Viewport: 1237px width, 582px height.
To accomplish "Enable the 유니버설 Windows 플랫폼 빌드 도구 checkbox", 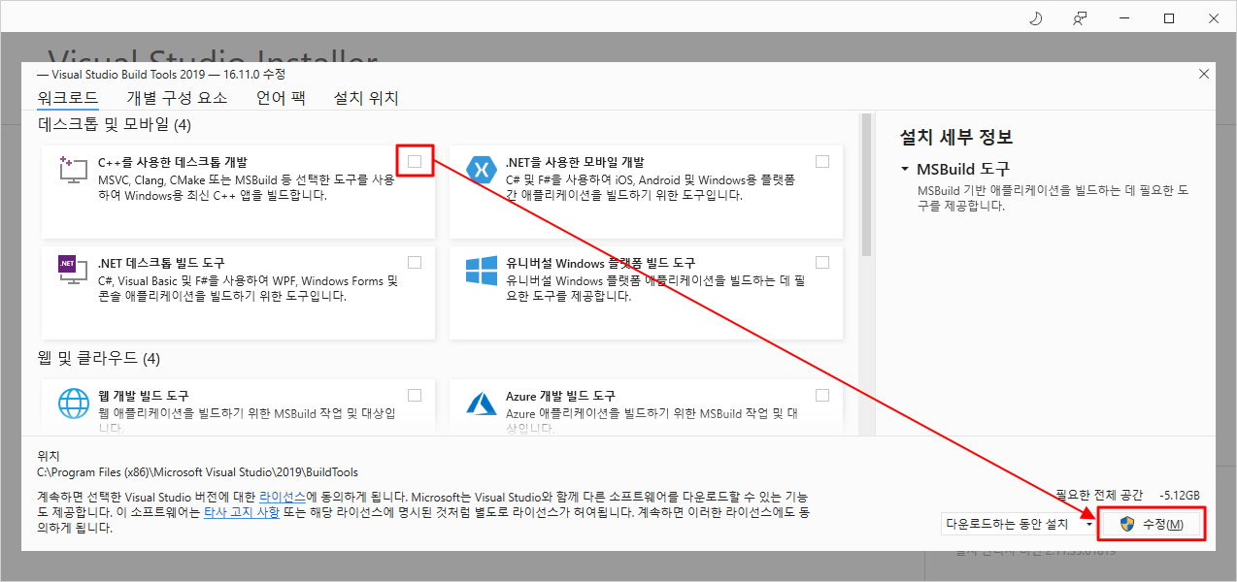I will click(822, 262).
